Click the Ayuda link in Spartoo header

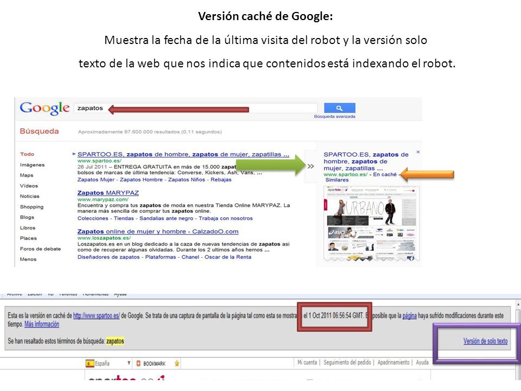pyautogui.click(x=422, y=362)
